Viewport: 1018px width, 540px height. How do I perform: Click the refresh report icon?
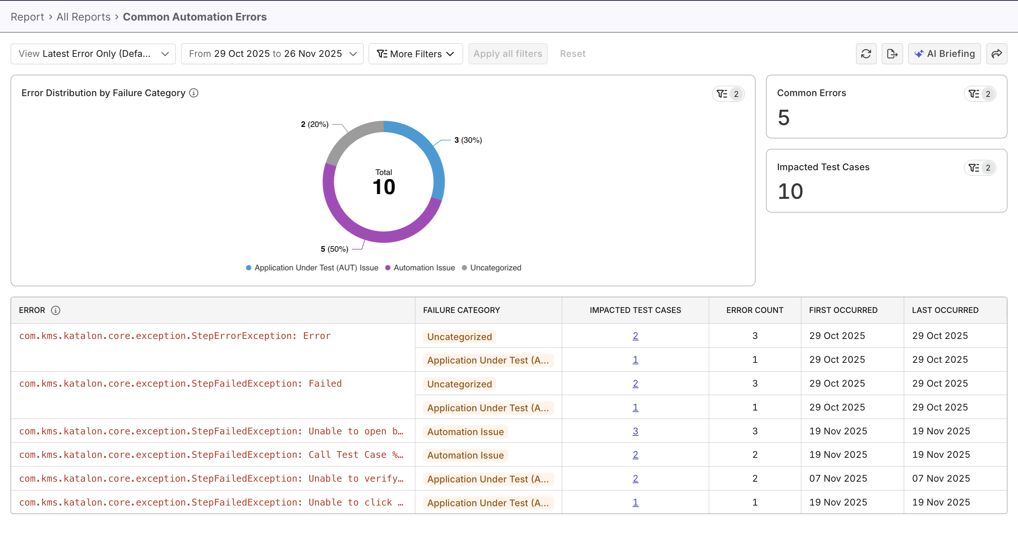coord(866,54)
